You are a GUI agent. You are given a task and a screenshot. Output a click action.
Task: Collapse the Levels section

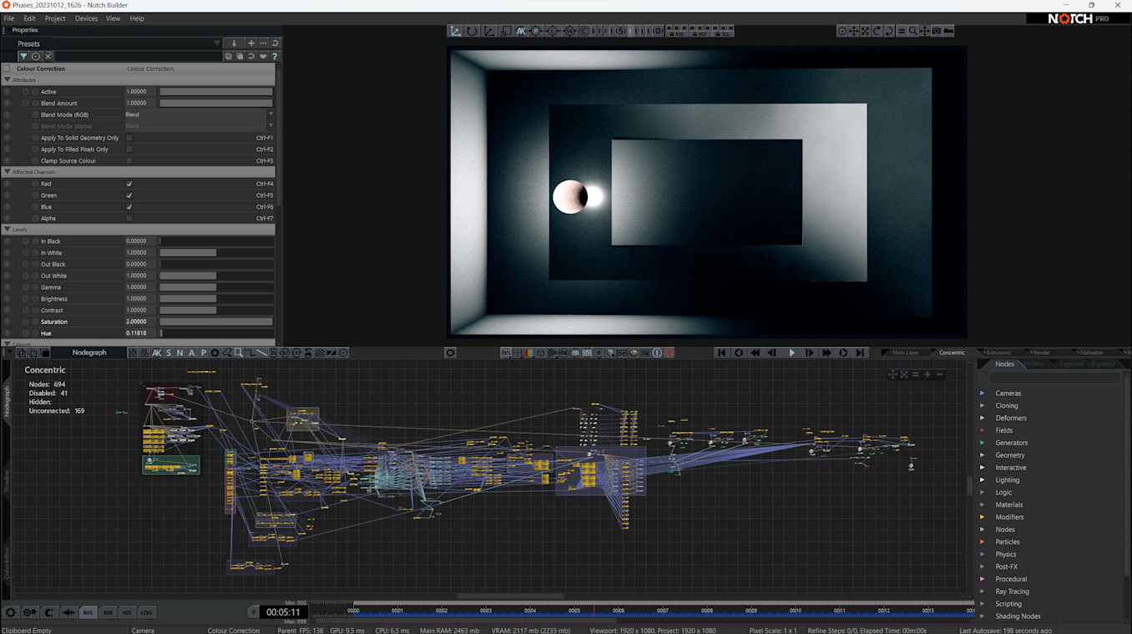[x=8, y=229]
